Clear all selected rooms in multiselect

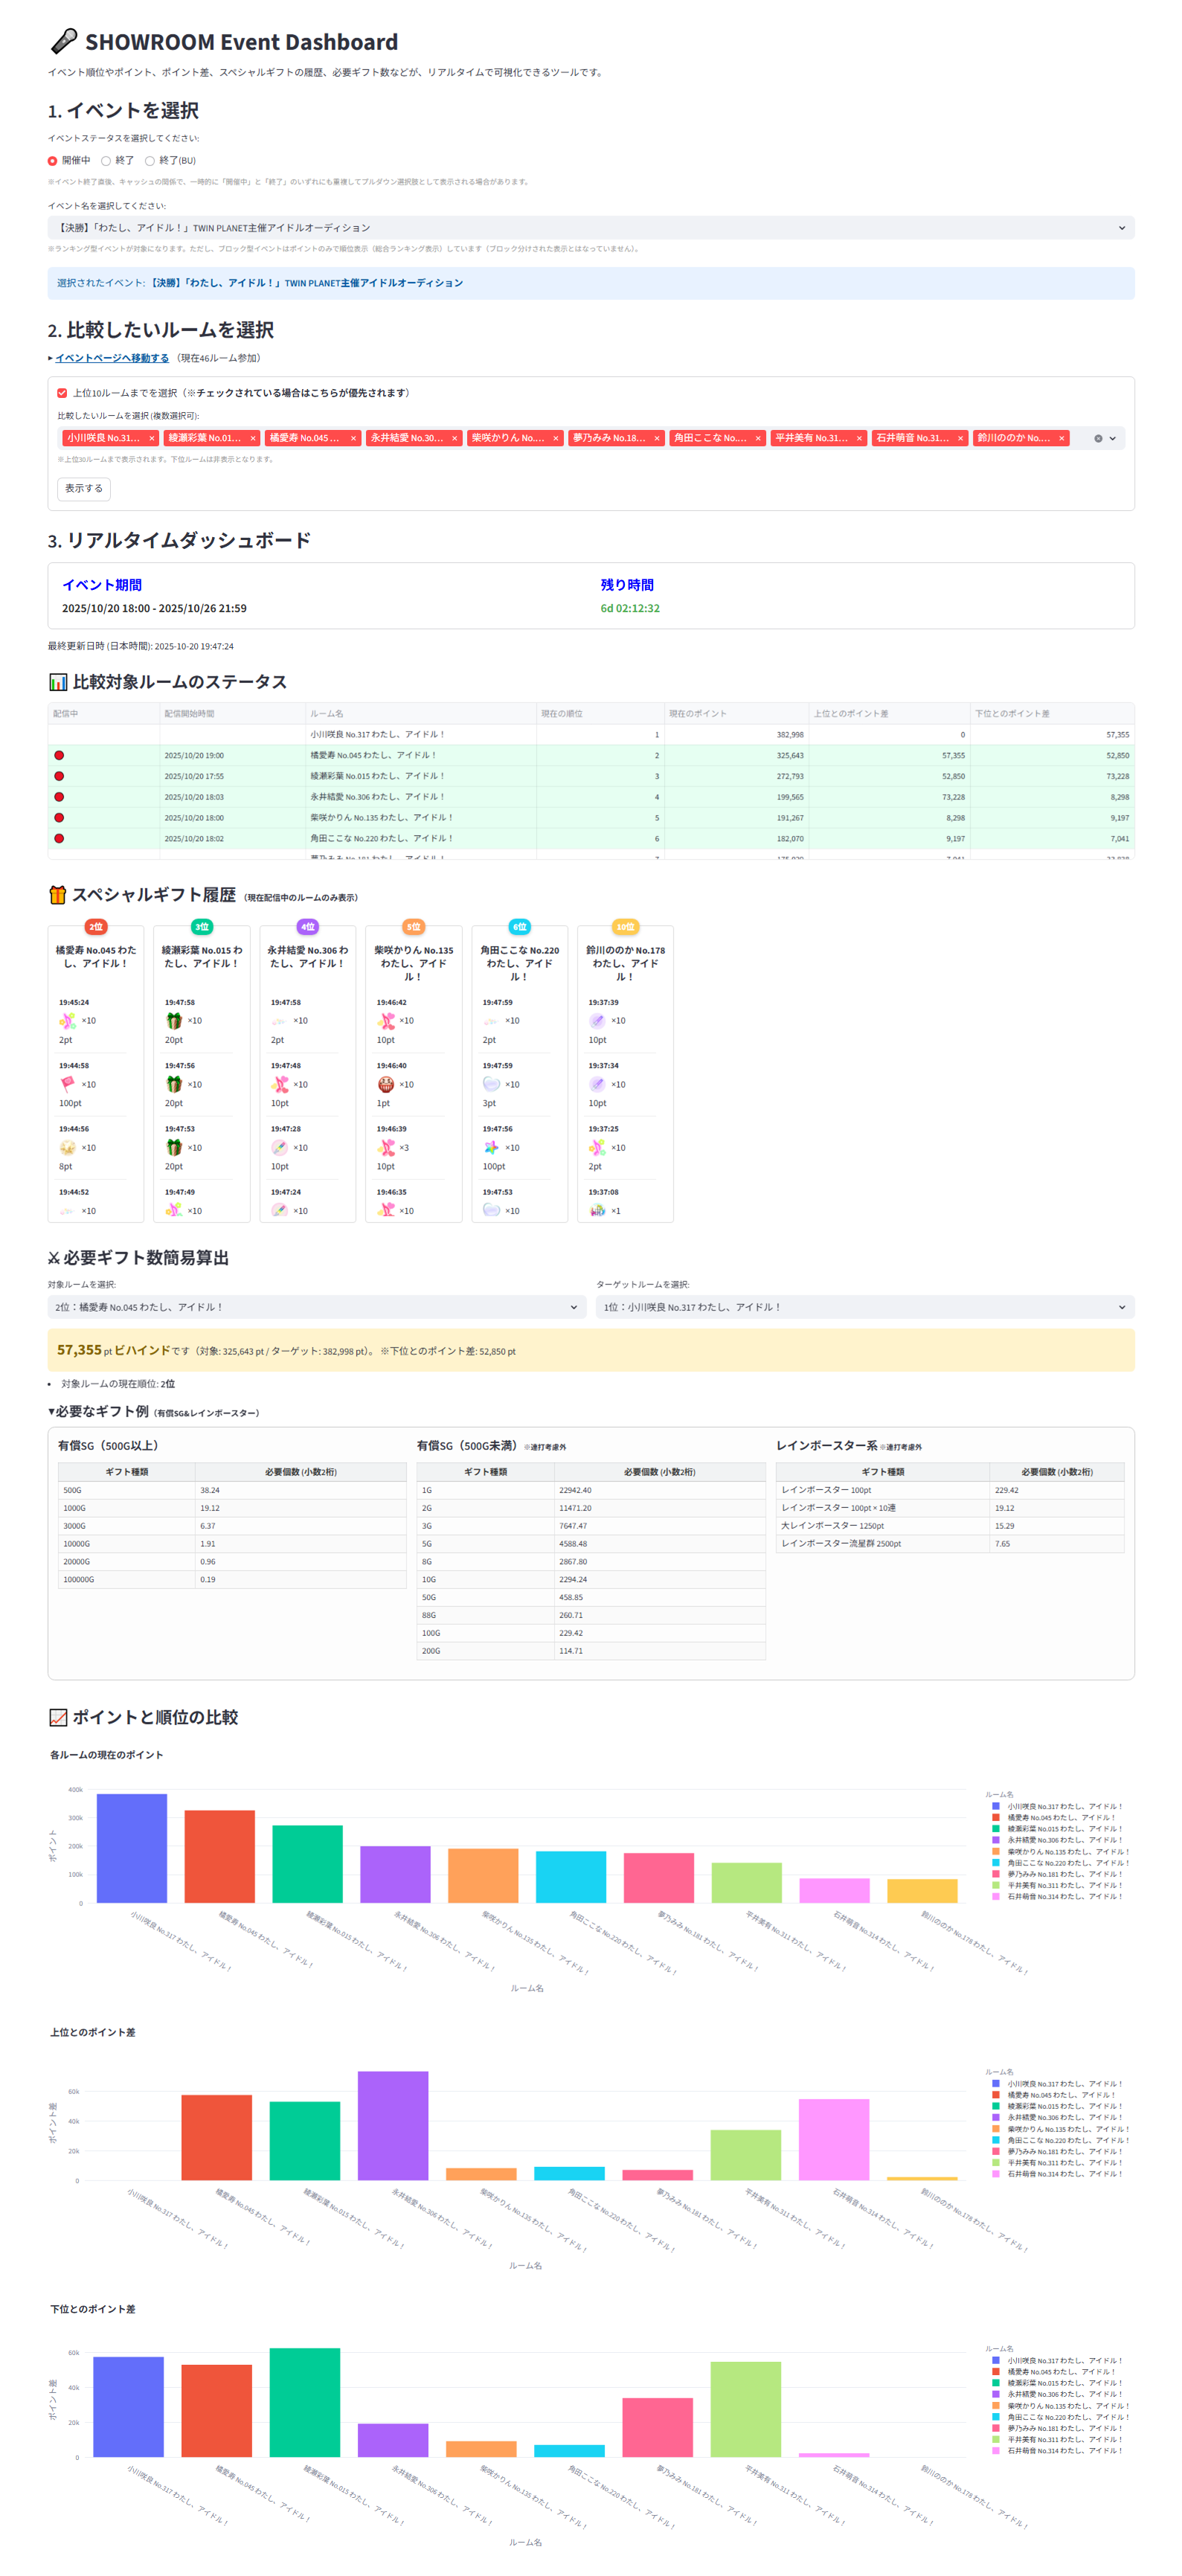(x=1097, y=438)
